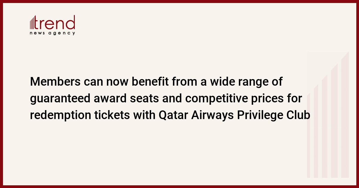
Task: Click the shortest bar in the watermark
Action: 308,135
